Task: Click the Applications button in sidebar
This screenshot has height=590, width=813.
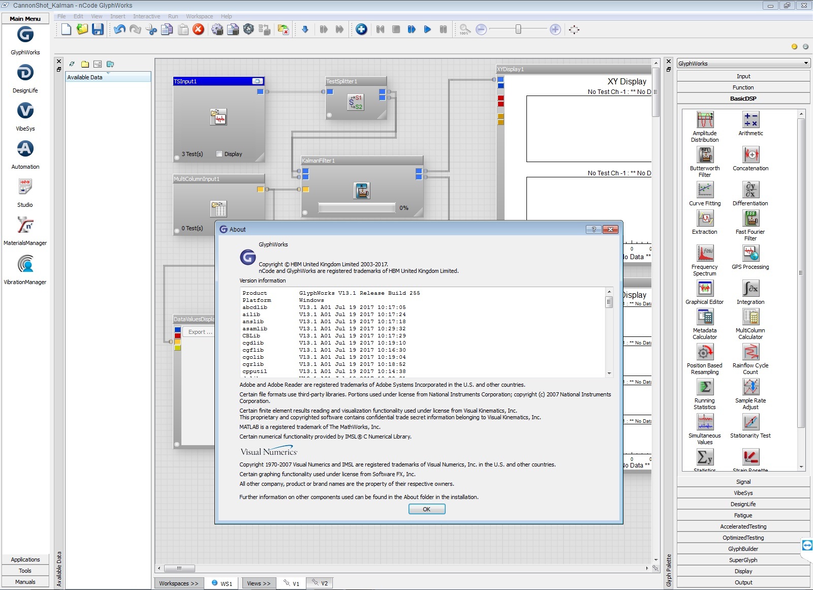Action: tap(25, 560)
